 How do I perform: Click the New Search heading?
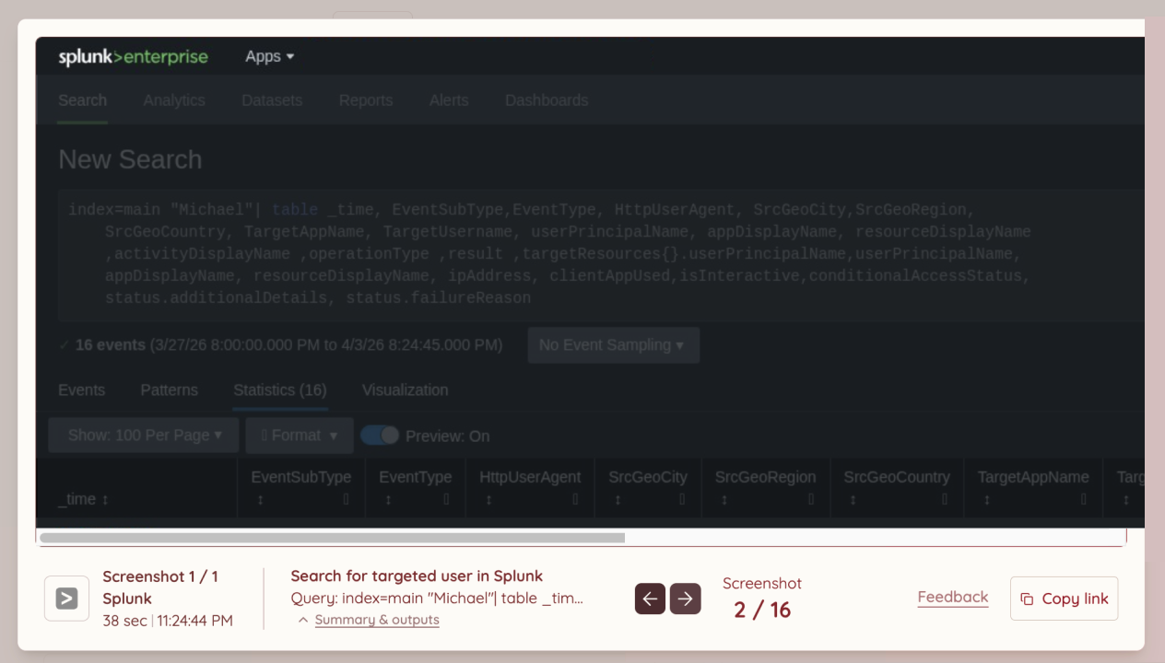click(x=130, y=159)
